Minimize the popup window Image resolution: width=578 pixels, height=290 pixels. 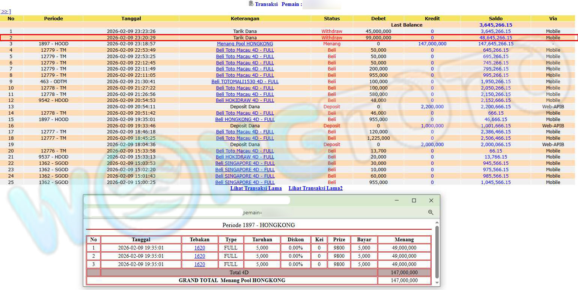click(397, 200)
